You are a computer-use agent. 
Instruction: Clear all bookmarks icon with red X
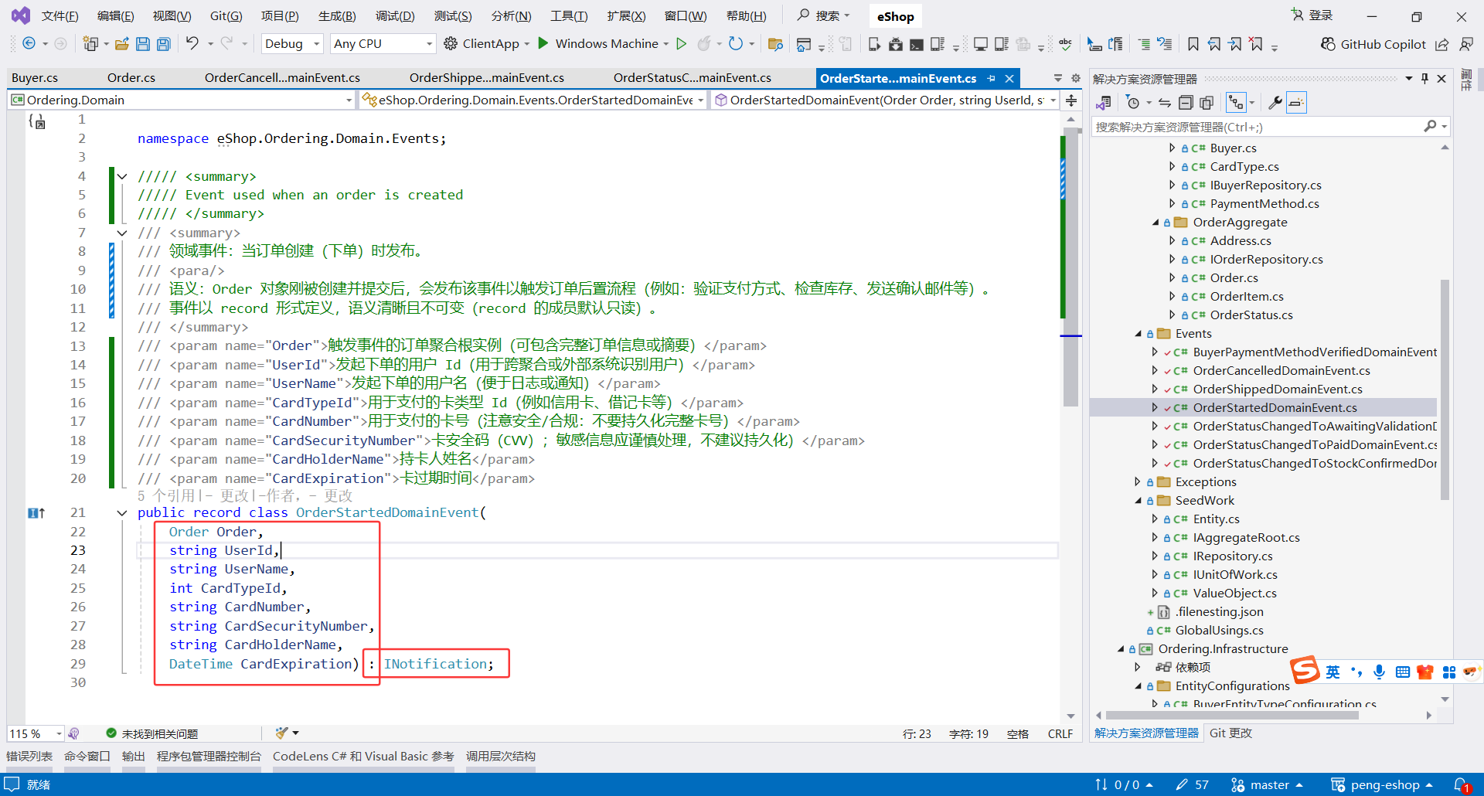tap(1257, 44)
